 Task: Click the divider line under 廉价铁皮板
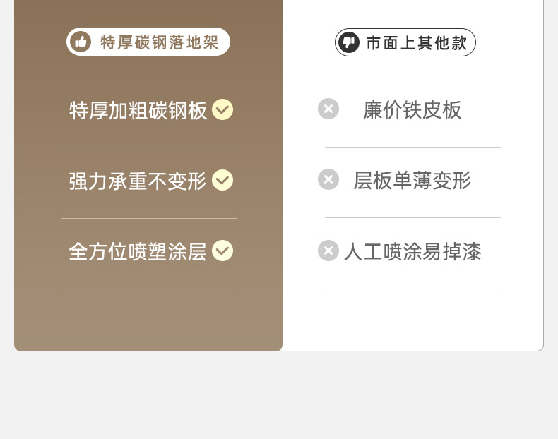[x=412, y=148]
